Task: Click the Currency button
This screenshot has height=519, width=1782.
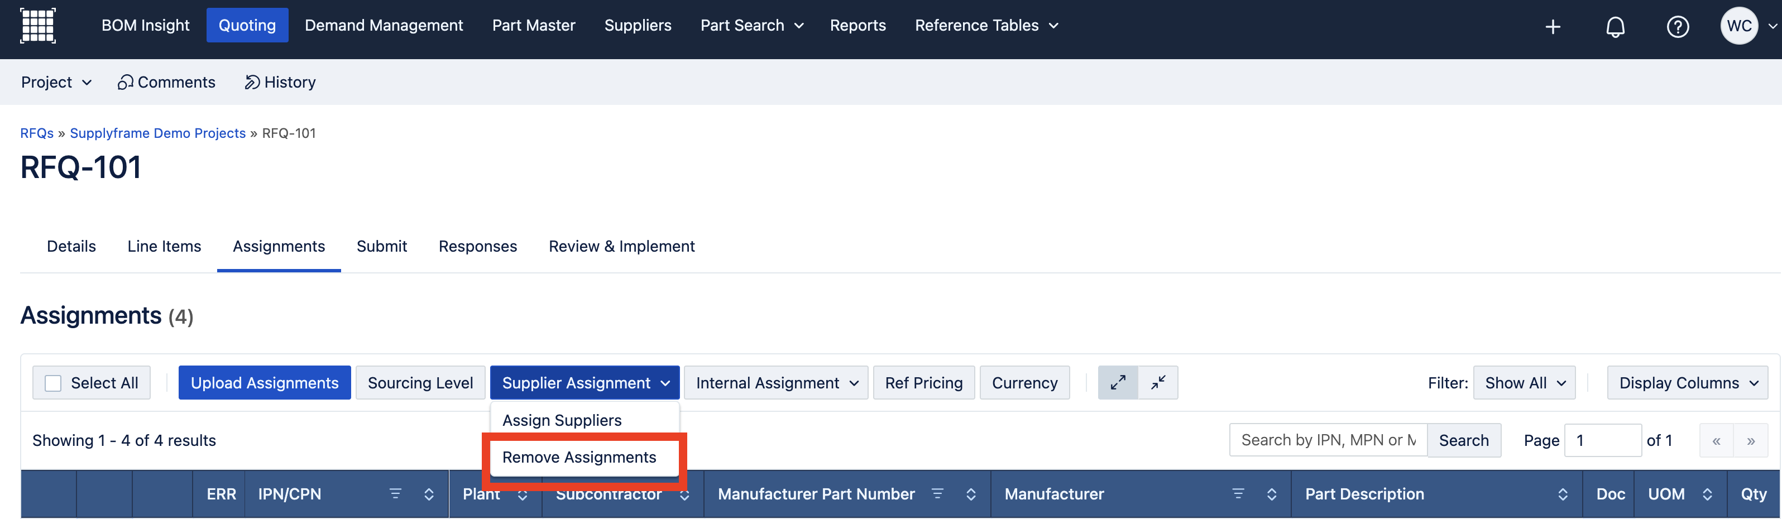Action: click(1024, 383)
